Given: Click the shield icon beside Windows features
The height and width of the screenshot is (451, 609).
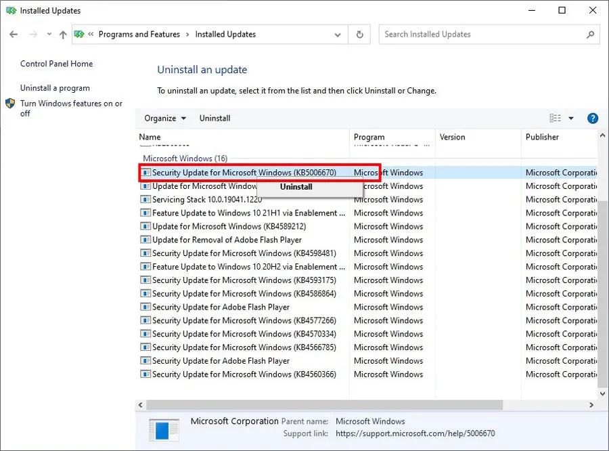Looking at the screenshot, I should [x=10, y=104].
